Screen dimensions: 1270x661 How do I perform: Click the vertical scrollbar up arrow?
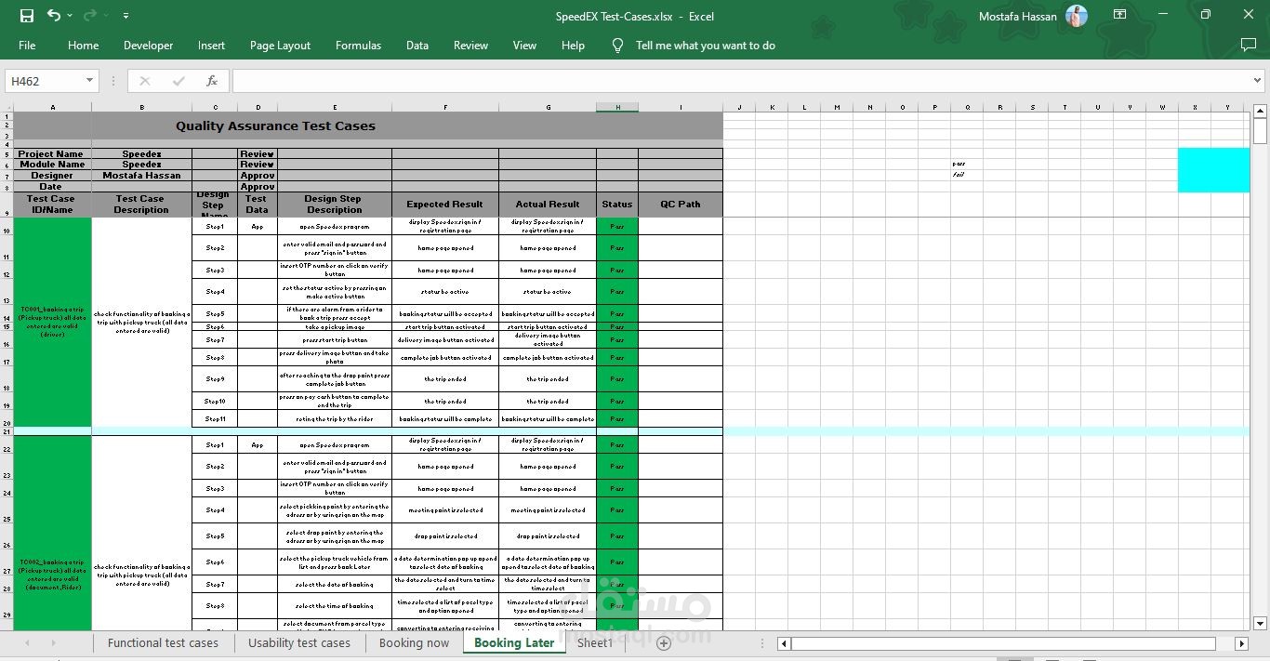click(1260, 111)
